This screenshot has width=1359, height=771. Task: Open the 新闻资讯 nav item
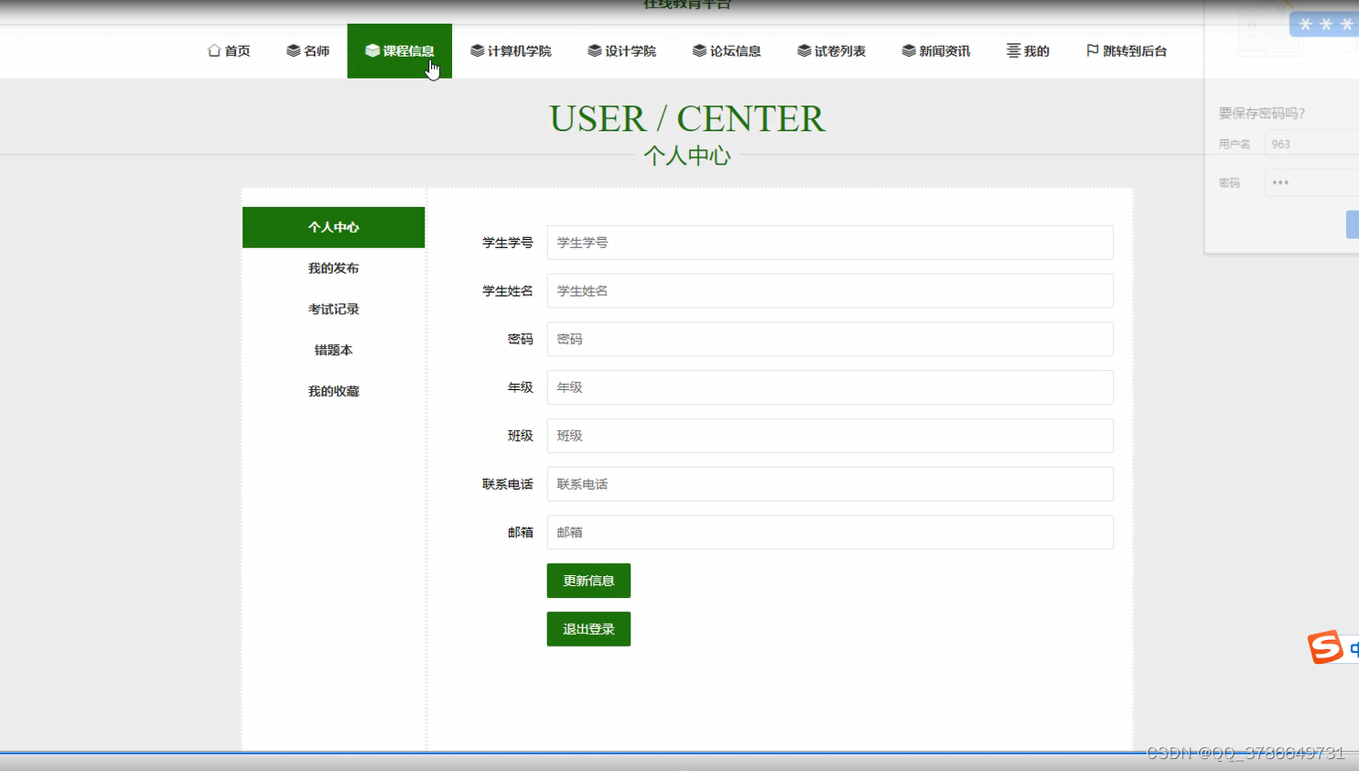[x=936, y=50]
